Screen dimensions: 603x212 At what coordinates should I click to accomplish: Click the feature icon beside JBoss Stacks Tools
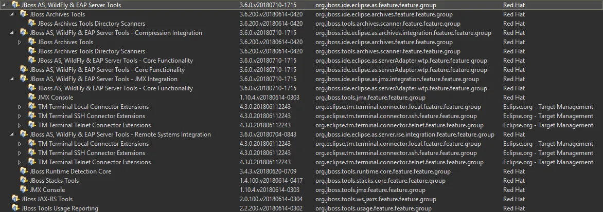pyautogui.click(x=24, y=181)
